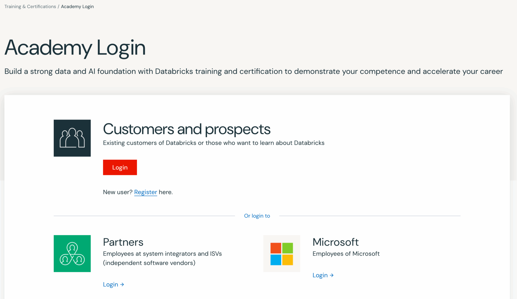This screenshot has height=299, width=517.
Task: Click the Employees of Microsoft description text
Action: 346,254
